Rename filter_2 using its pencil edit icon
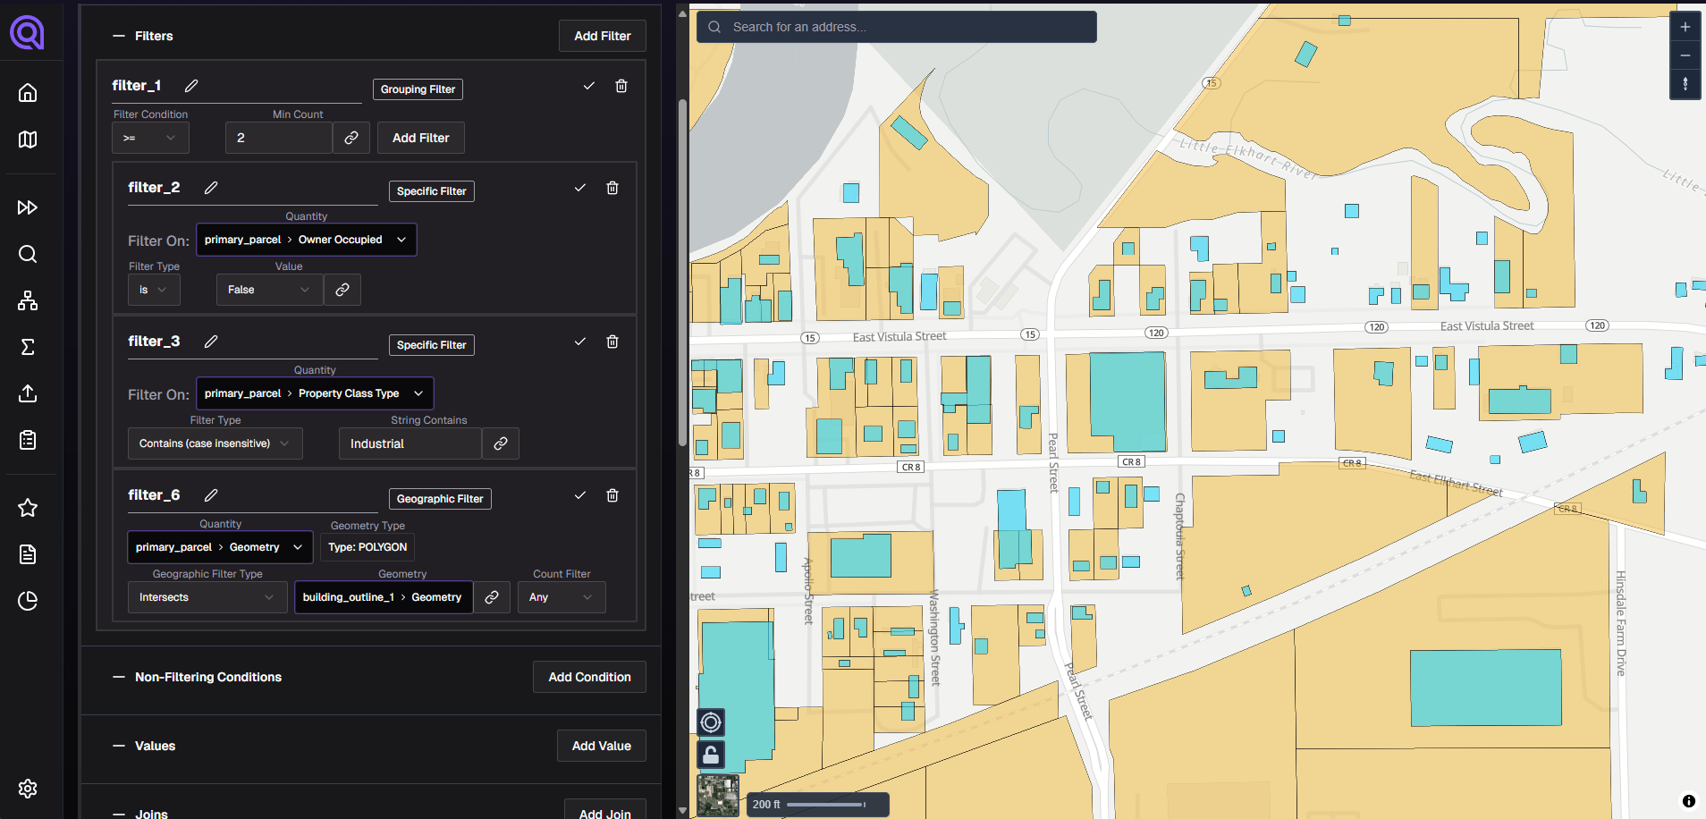 [x=211, y=188]
